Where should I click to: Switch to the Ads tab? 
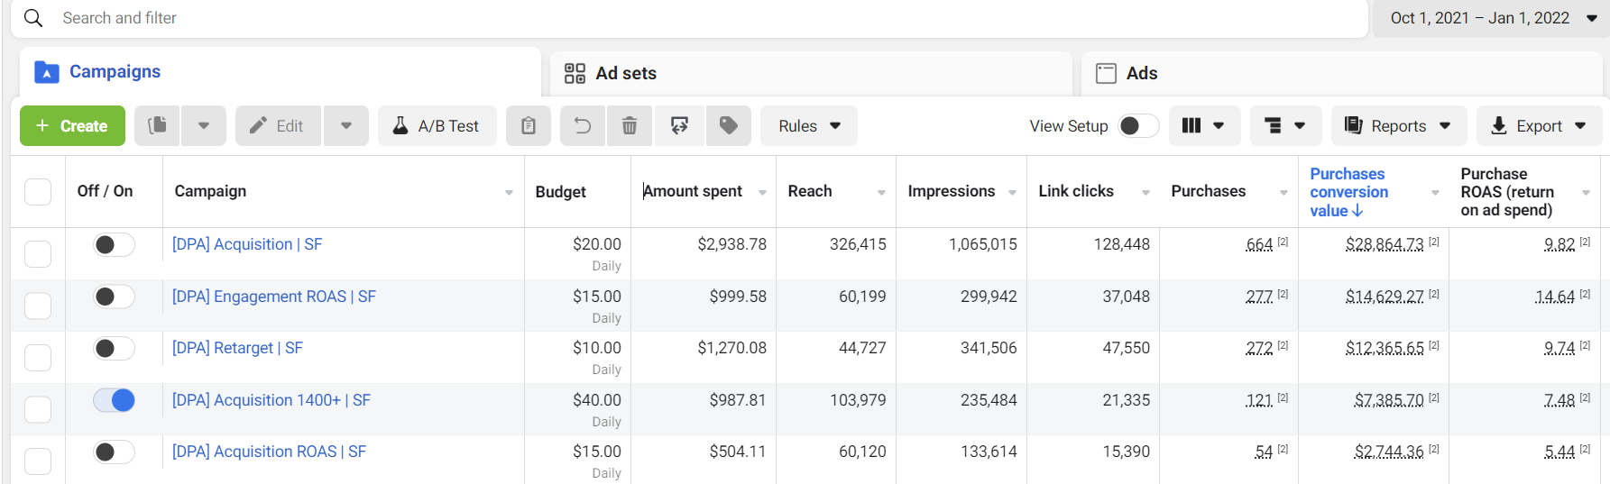(1141, 73)
